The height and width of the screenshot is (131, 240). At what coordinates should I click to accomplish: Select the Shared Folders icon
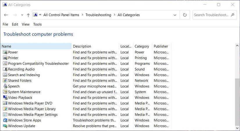click(5, 81)
